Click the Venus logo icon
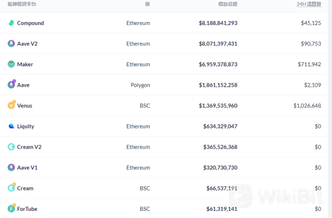 pyautogui.click(x=11, y=105)
